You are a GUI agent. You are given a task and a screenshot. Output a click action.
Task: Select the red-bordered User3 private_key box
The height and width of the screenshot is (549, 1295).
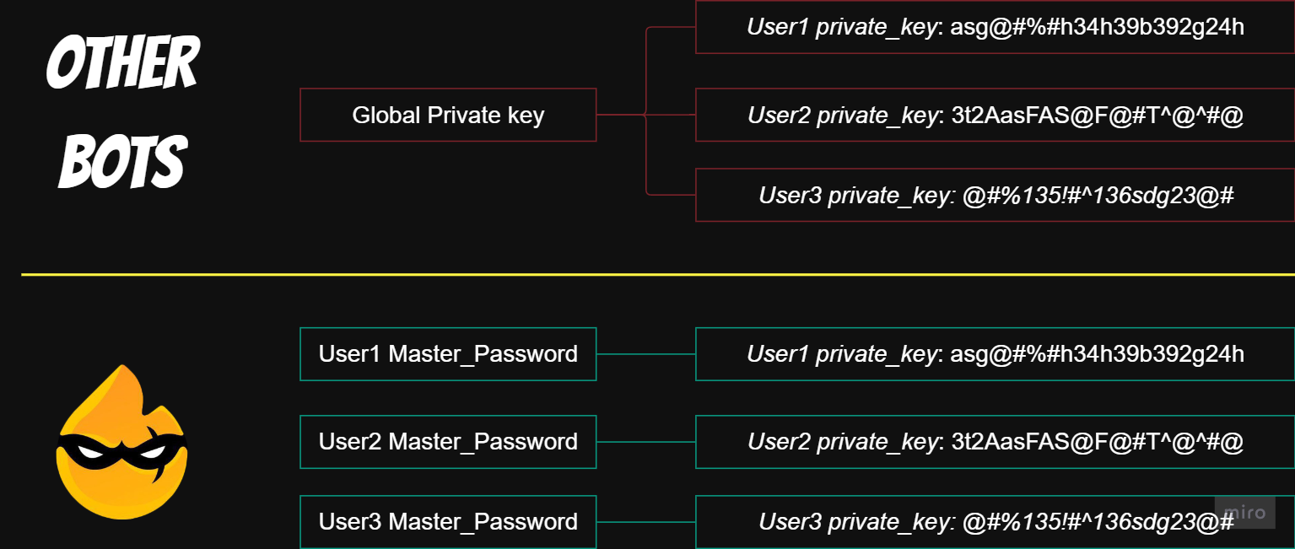coord(995,195)
